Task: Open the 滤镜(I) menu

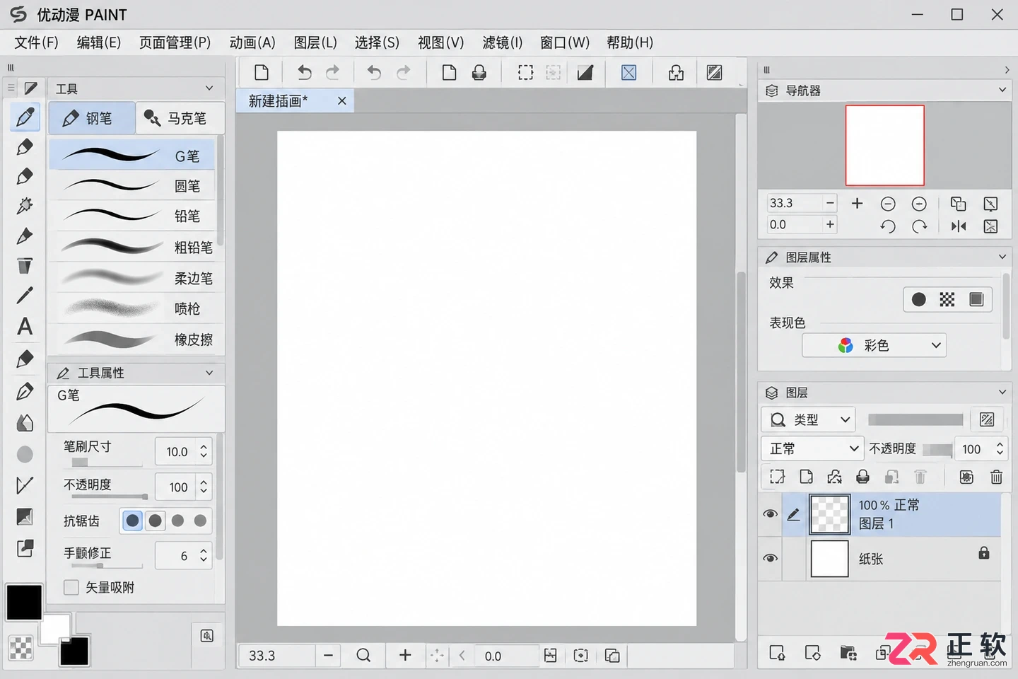Action: [503, 42]
